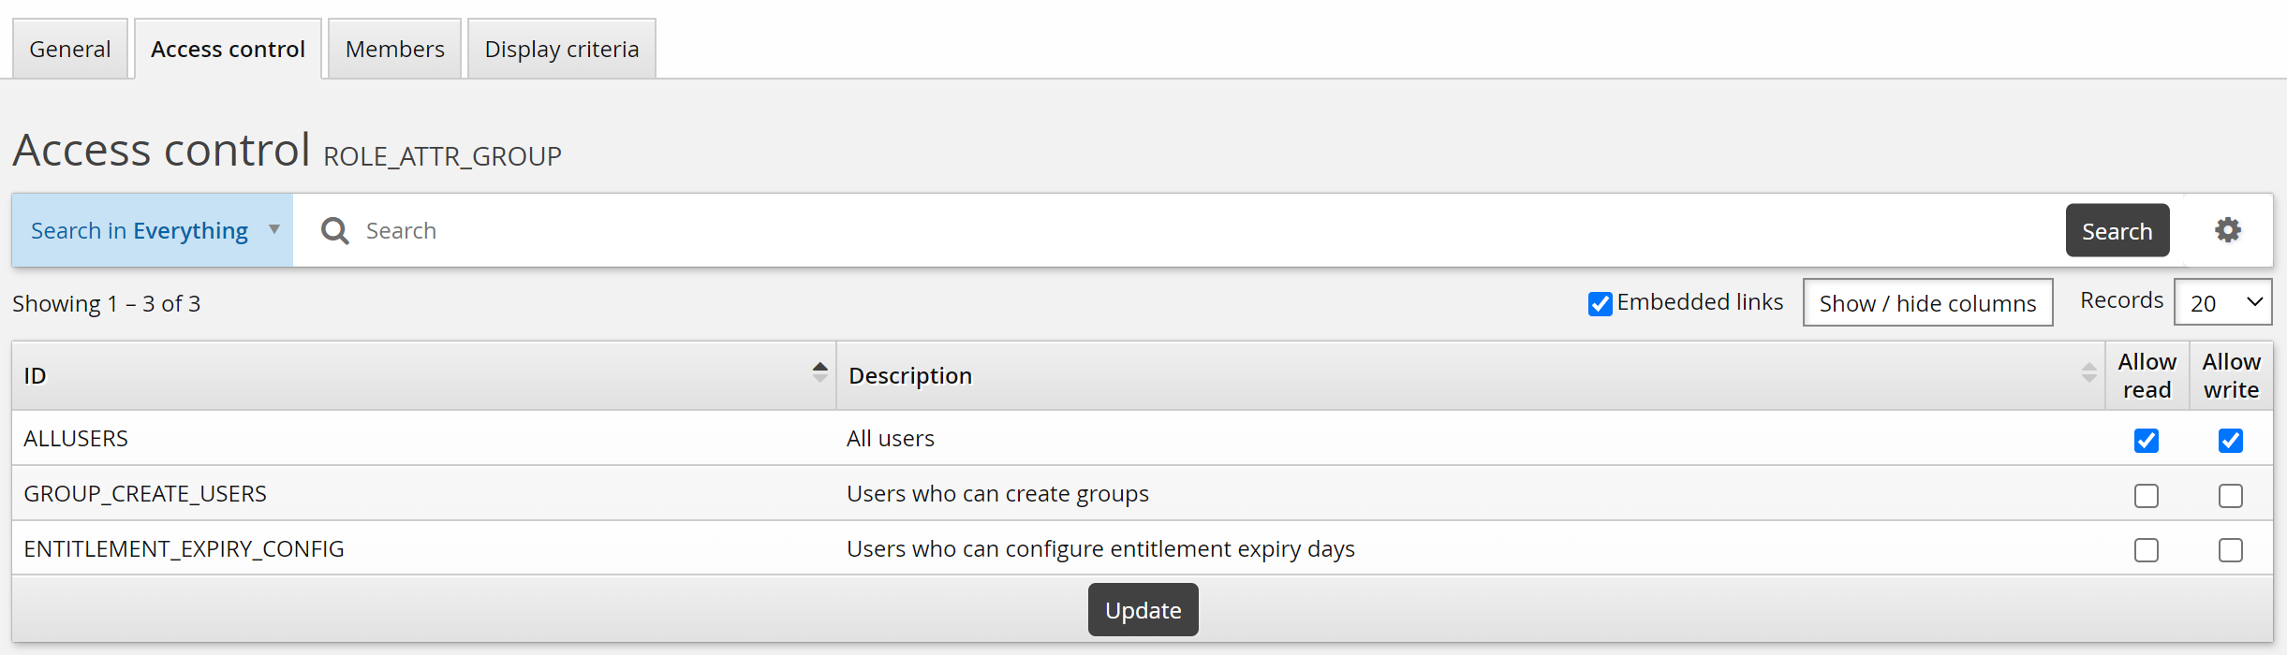Open the Records per page dropdown
The width and height of the screenshot is (2287, 655).
(2222, 303)
